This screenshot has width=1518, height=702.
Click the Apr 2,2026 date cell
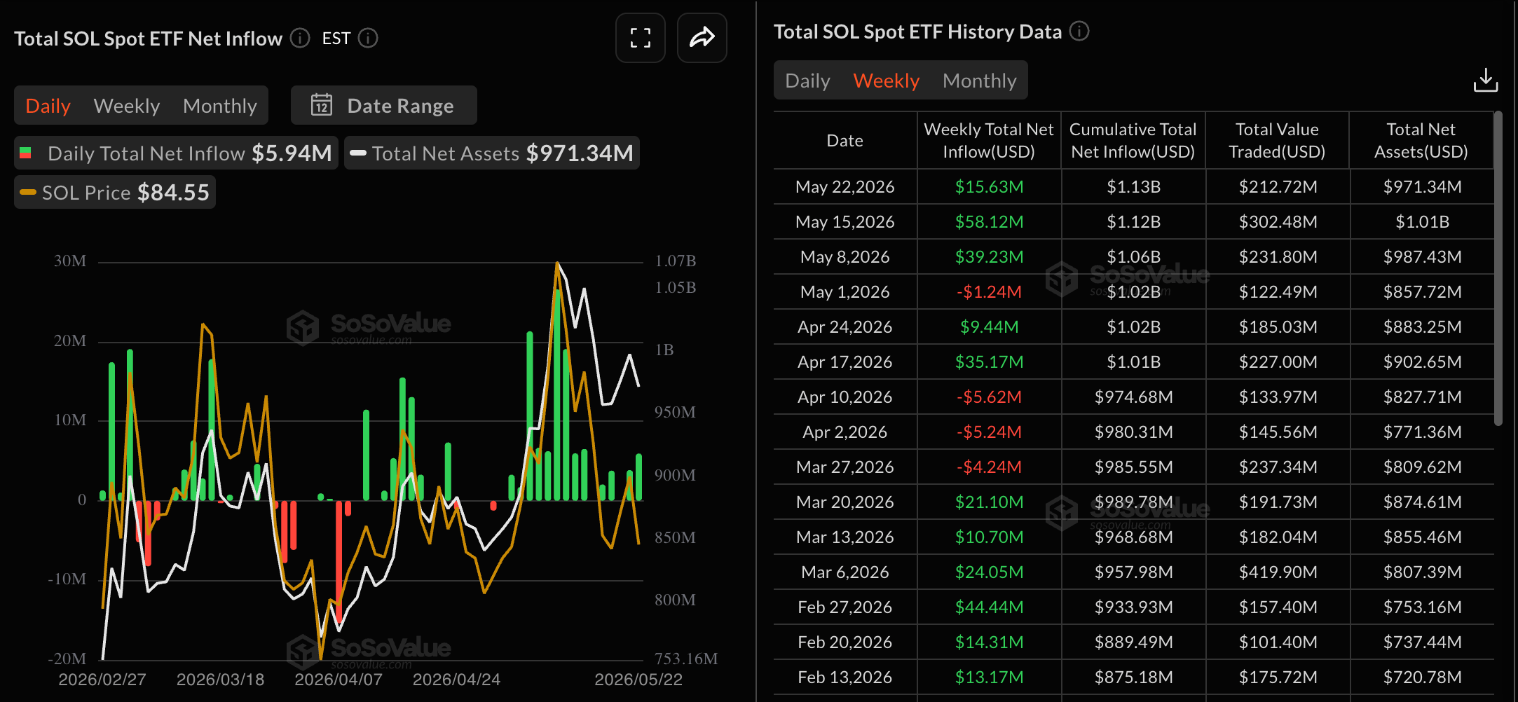(x=845, y=432)
